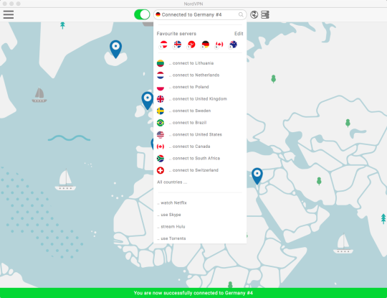387x298 pixels.
Task: Select the Isle of Man favourite flag
Action: [191, 45]
